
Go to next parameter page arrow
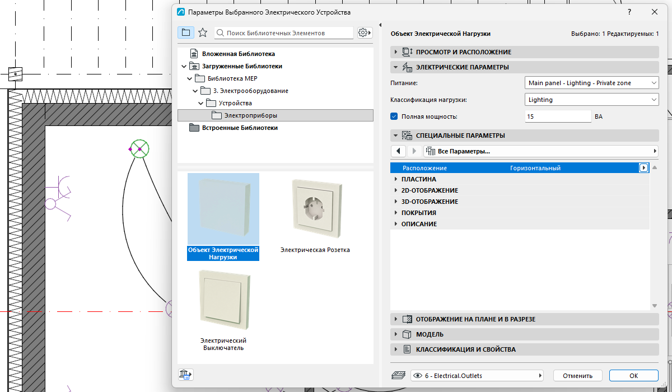pos(414,151)
